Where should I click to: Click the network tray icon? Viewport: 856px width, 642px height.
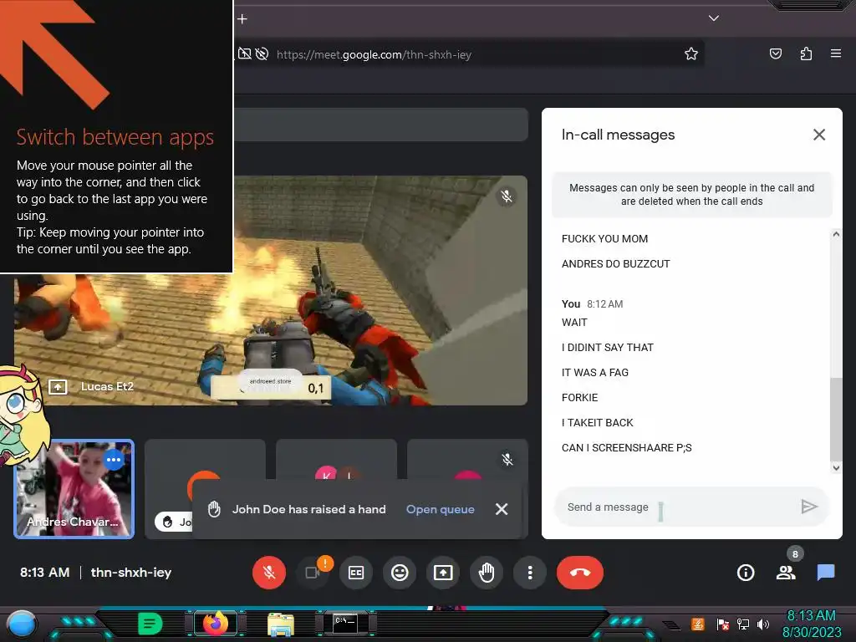[743, 624]
